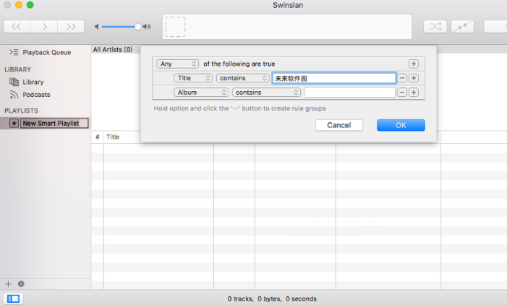Image resolution: width=507 pixels, height=305 pixels.
Task: Click the smart playlist gear icon
Action: click(14, 123)
